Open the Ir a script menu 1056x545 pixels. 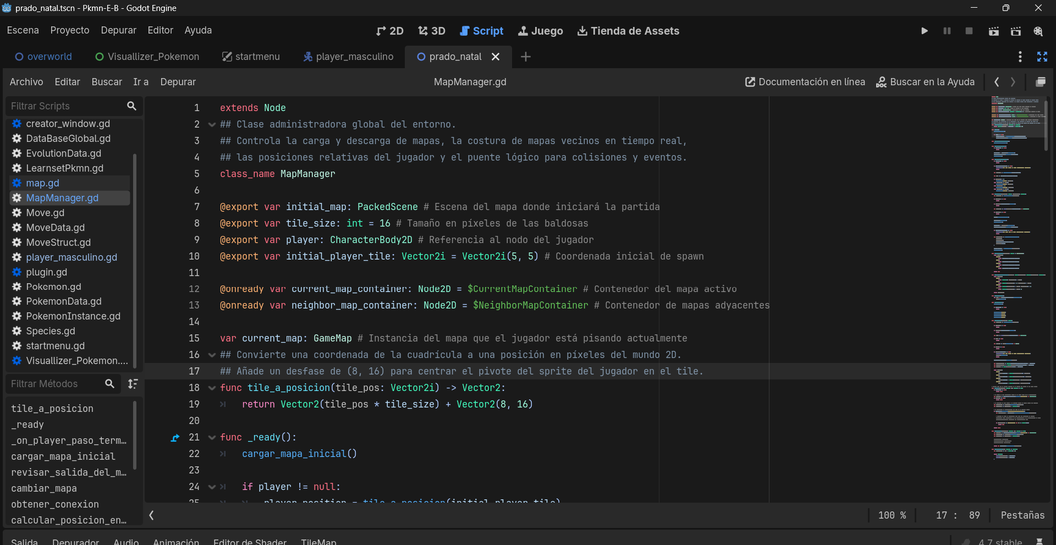coord(141,82)
